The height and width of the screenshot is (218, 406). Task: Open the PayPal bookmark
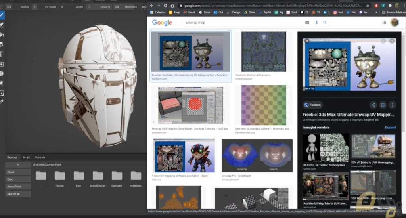264,12
